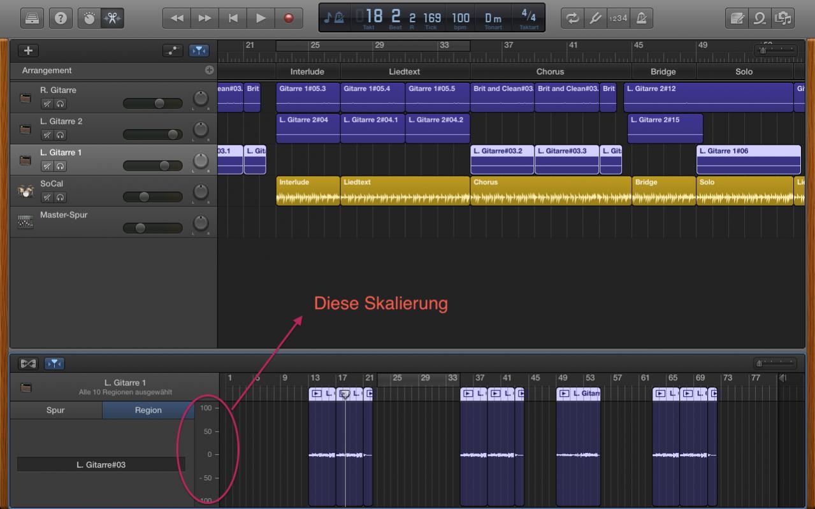Image resolution: width=815 pixels, height=509 pixels.
Task: Start playback with the Play button
Action: [x=261, y=18]
